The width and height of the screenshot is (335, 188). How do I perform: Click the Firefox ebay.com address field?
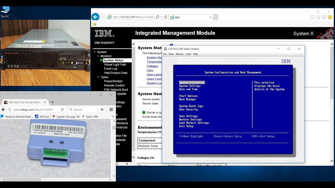pyautogui.click(x=33, y=110)
